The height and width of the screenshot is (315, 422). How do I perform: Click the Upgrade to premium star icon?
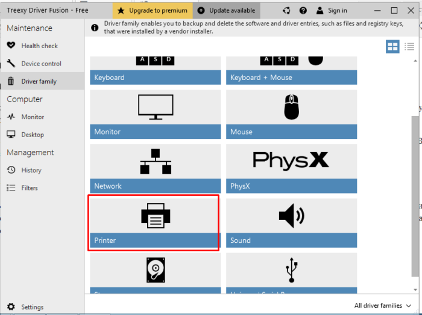(x=121, y=10)
